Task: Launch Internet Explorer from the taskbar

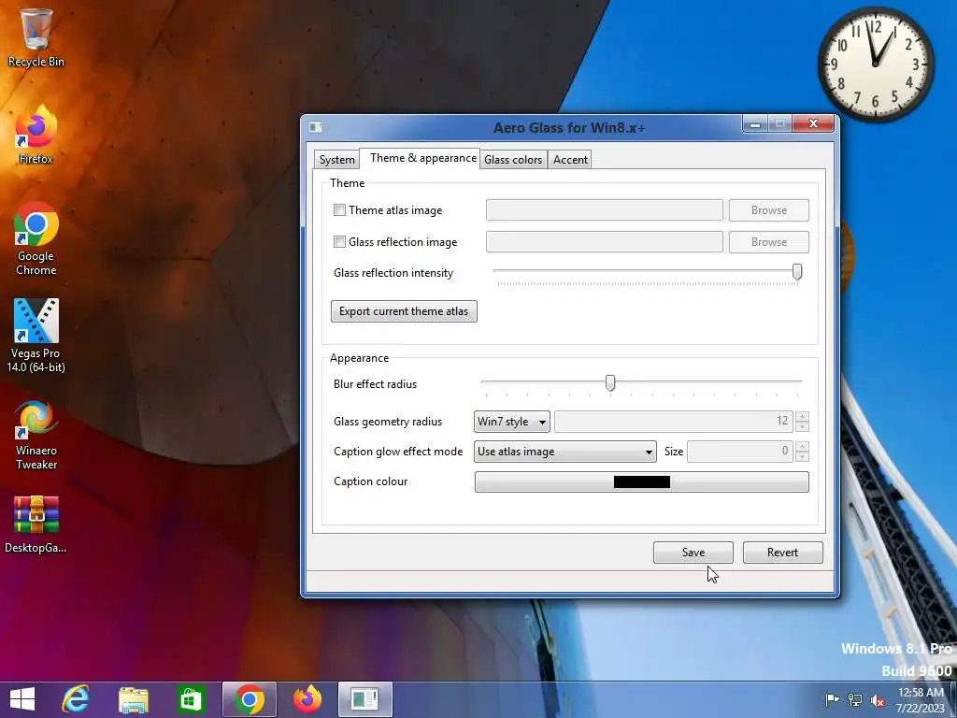Action: (x=76, y=699)
